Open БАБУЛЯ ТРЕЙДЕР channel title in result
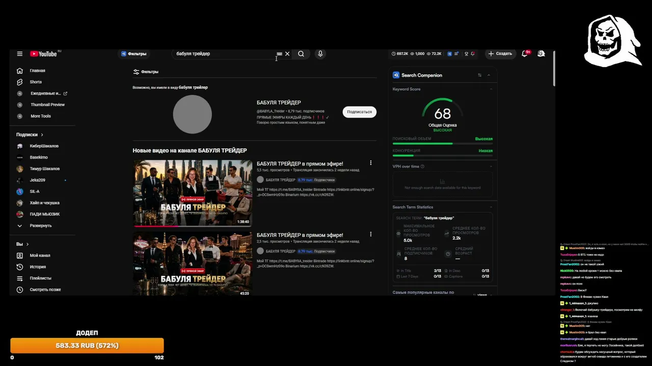652x366 pixels. click(x=279, y=103)
